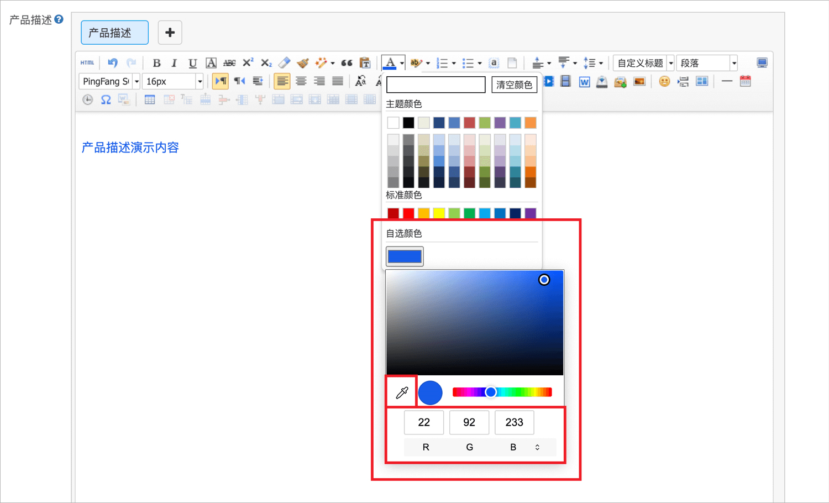
Task: Click the hue slider handle
Action: (490, 392)
